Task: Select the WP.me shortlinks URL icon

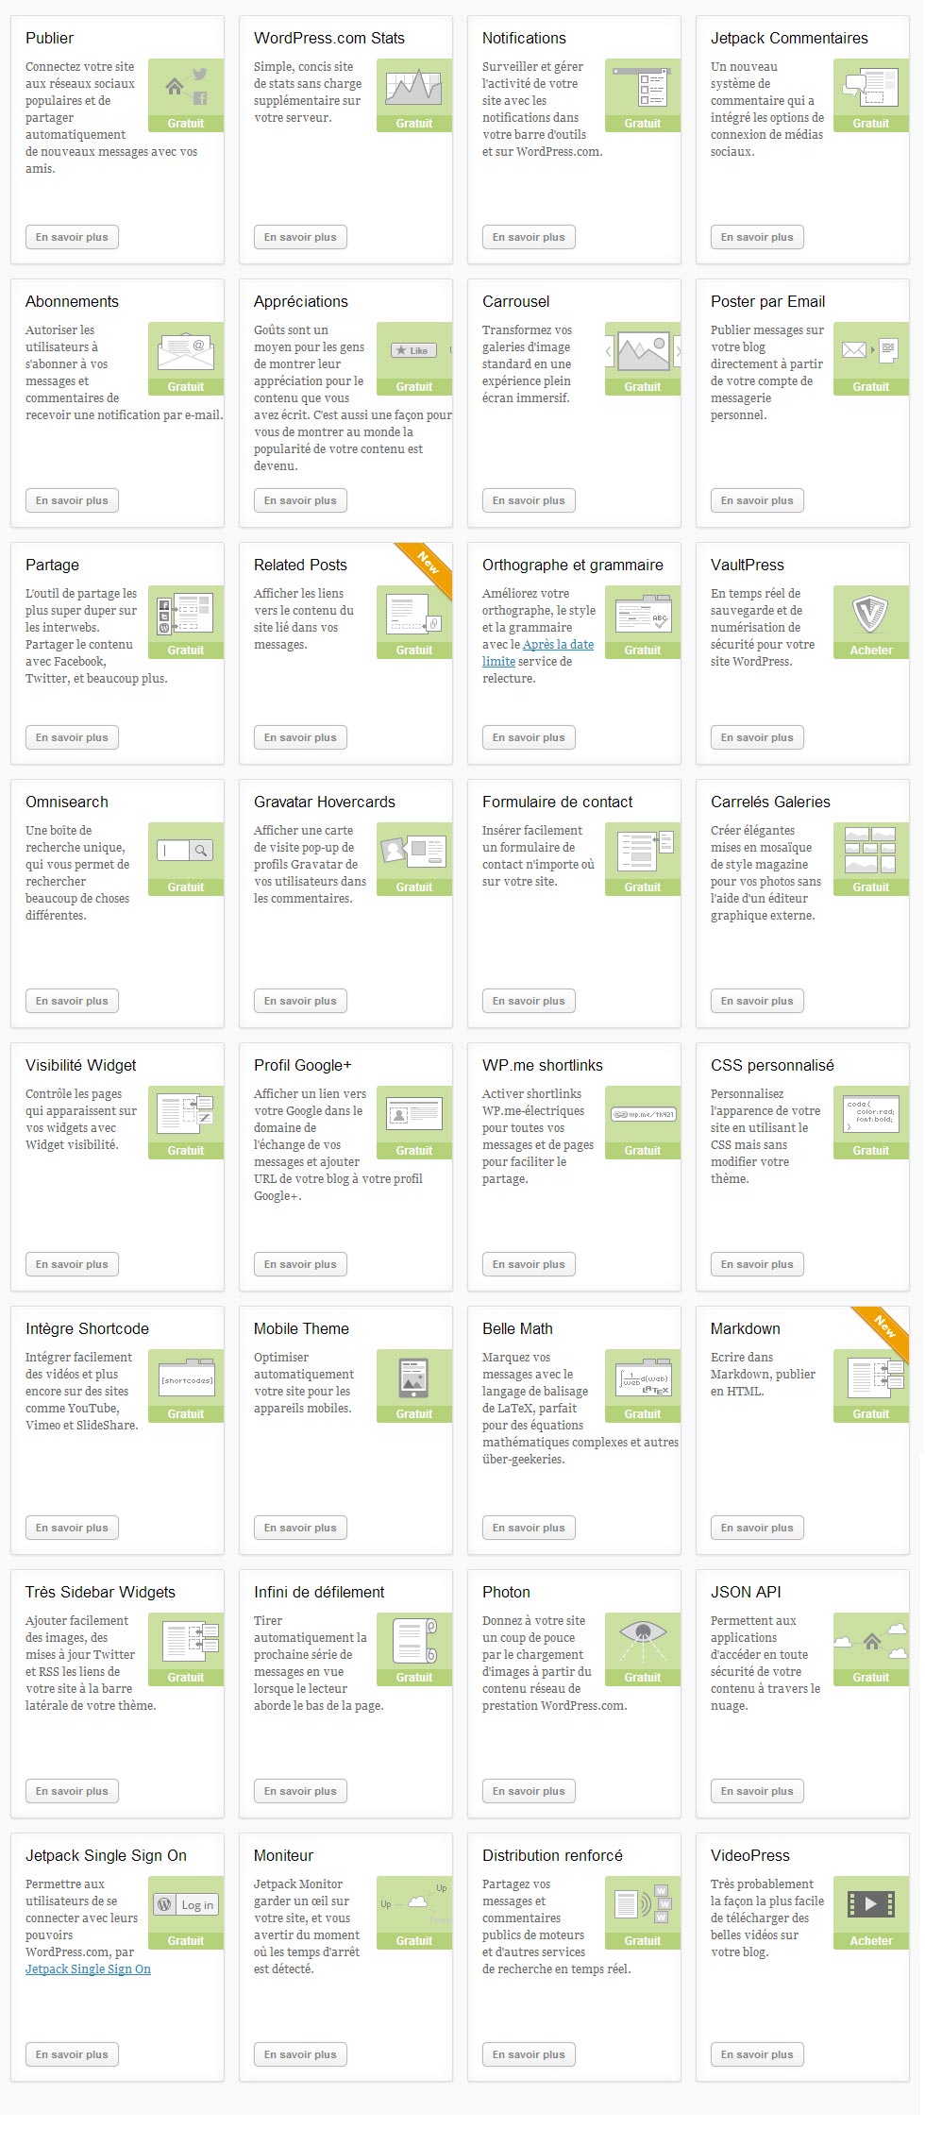Action: tap(643, 1114)
